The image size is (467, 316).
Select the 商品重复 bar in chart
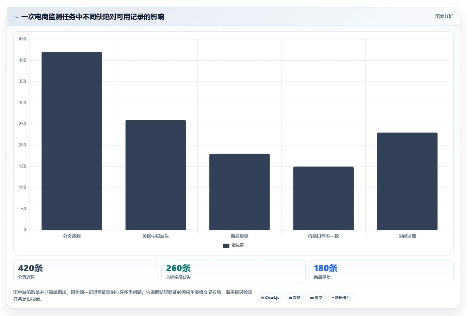point(240,192)
